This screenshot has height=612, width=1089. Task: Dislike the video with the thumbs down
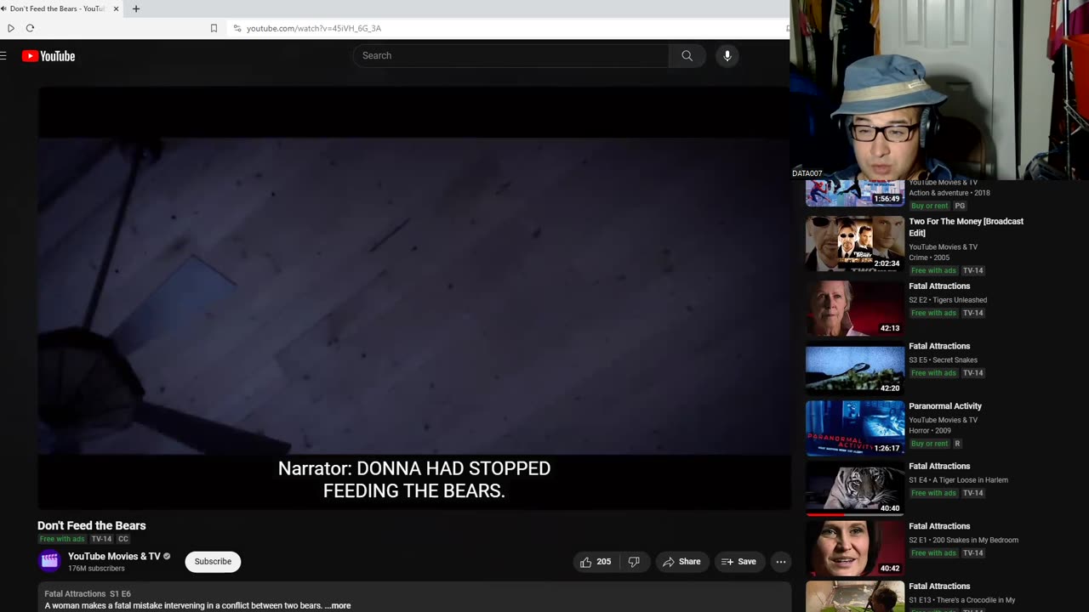tap(634, 562)
